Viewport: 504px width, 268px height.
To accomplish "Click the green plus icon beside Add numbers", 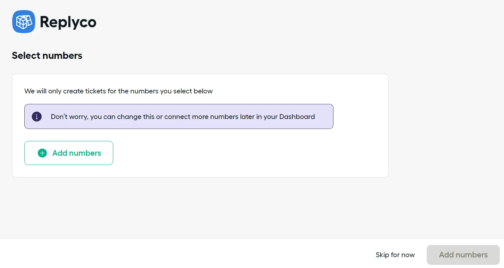I will point(42,153).
